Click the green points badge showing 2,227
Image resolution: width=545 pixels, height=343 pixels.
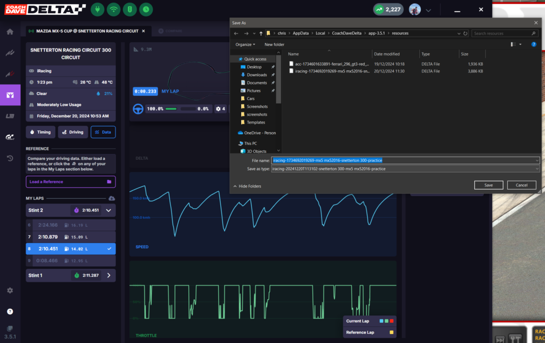pos(388,10)
